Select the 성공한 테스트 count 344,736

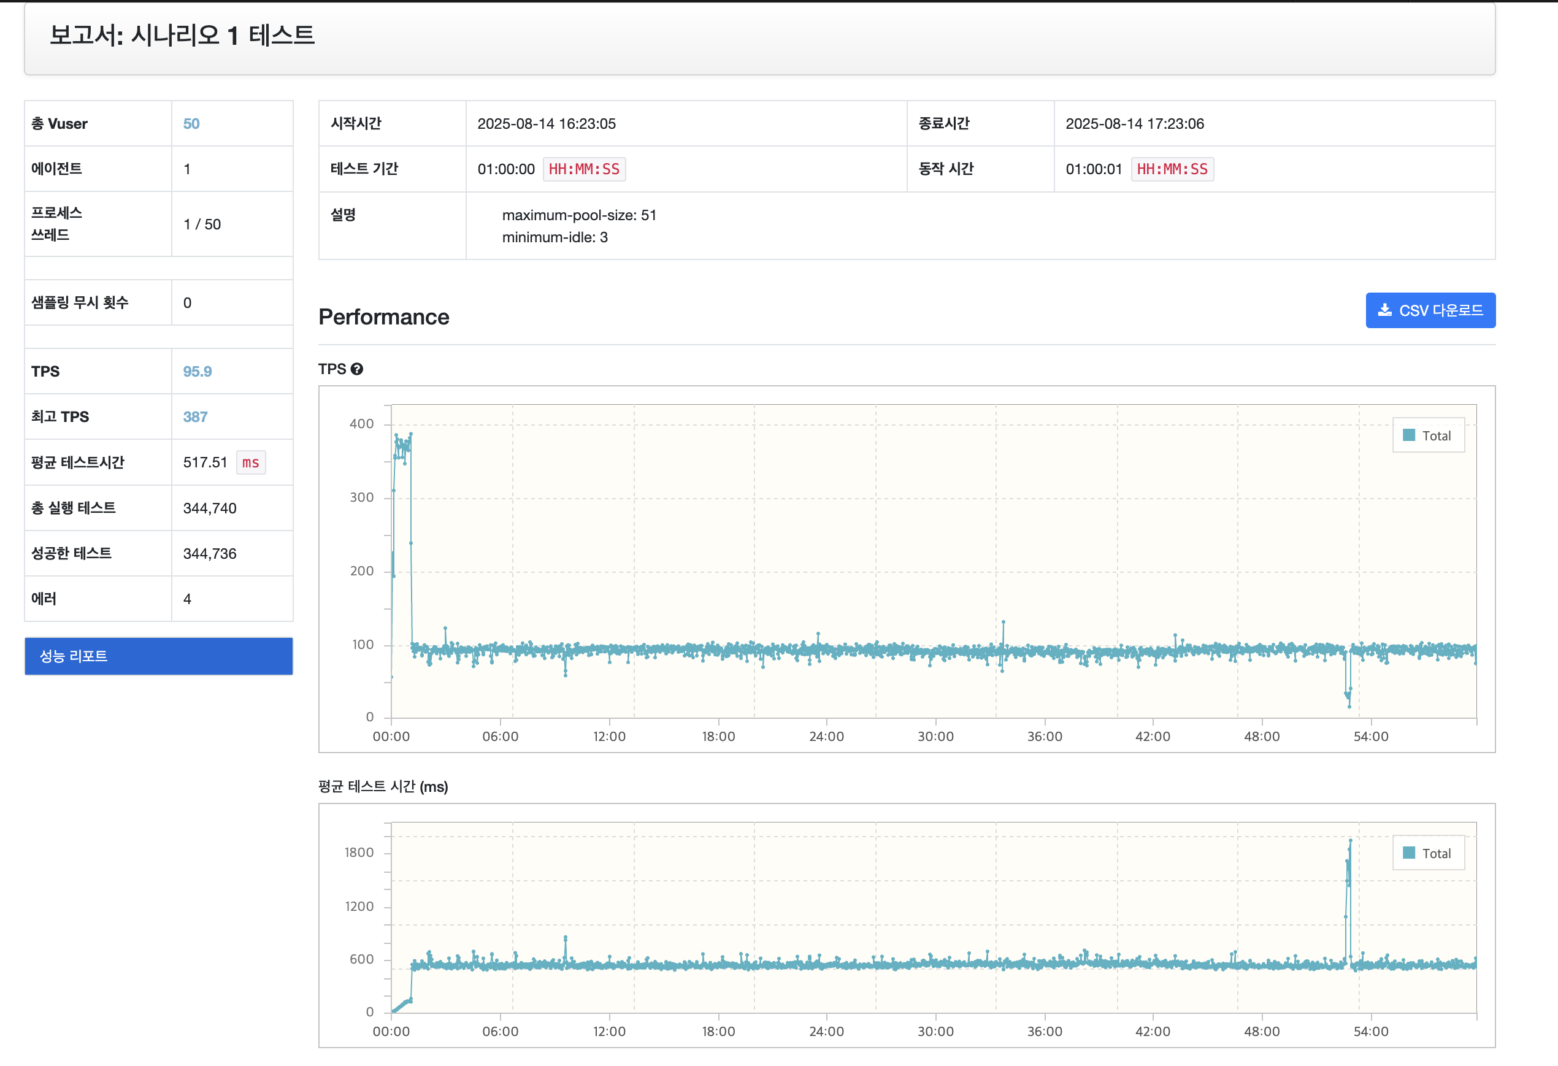pos(210,554)
